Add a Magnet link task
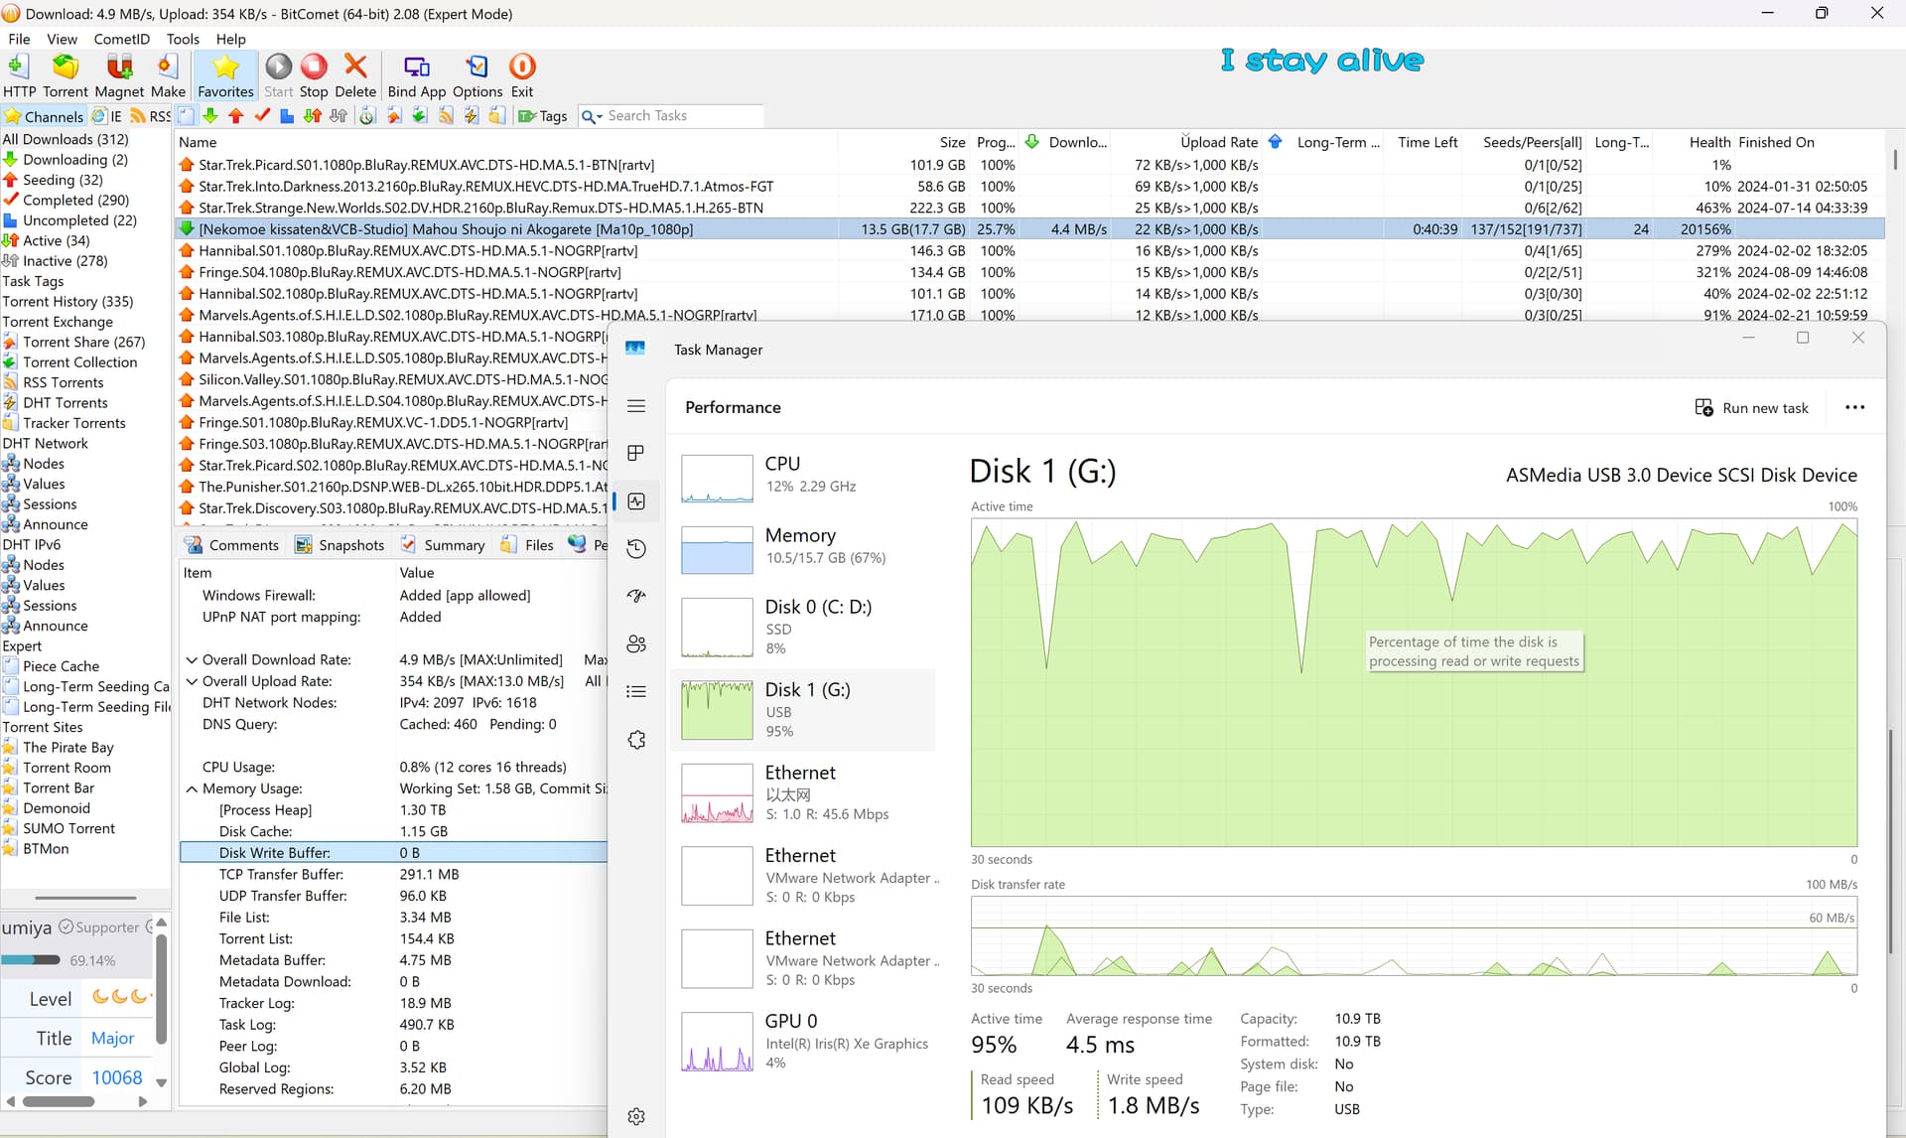The image size is (1906, 1138). [119, 75]
